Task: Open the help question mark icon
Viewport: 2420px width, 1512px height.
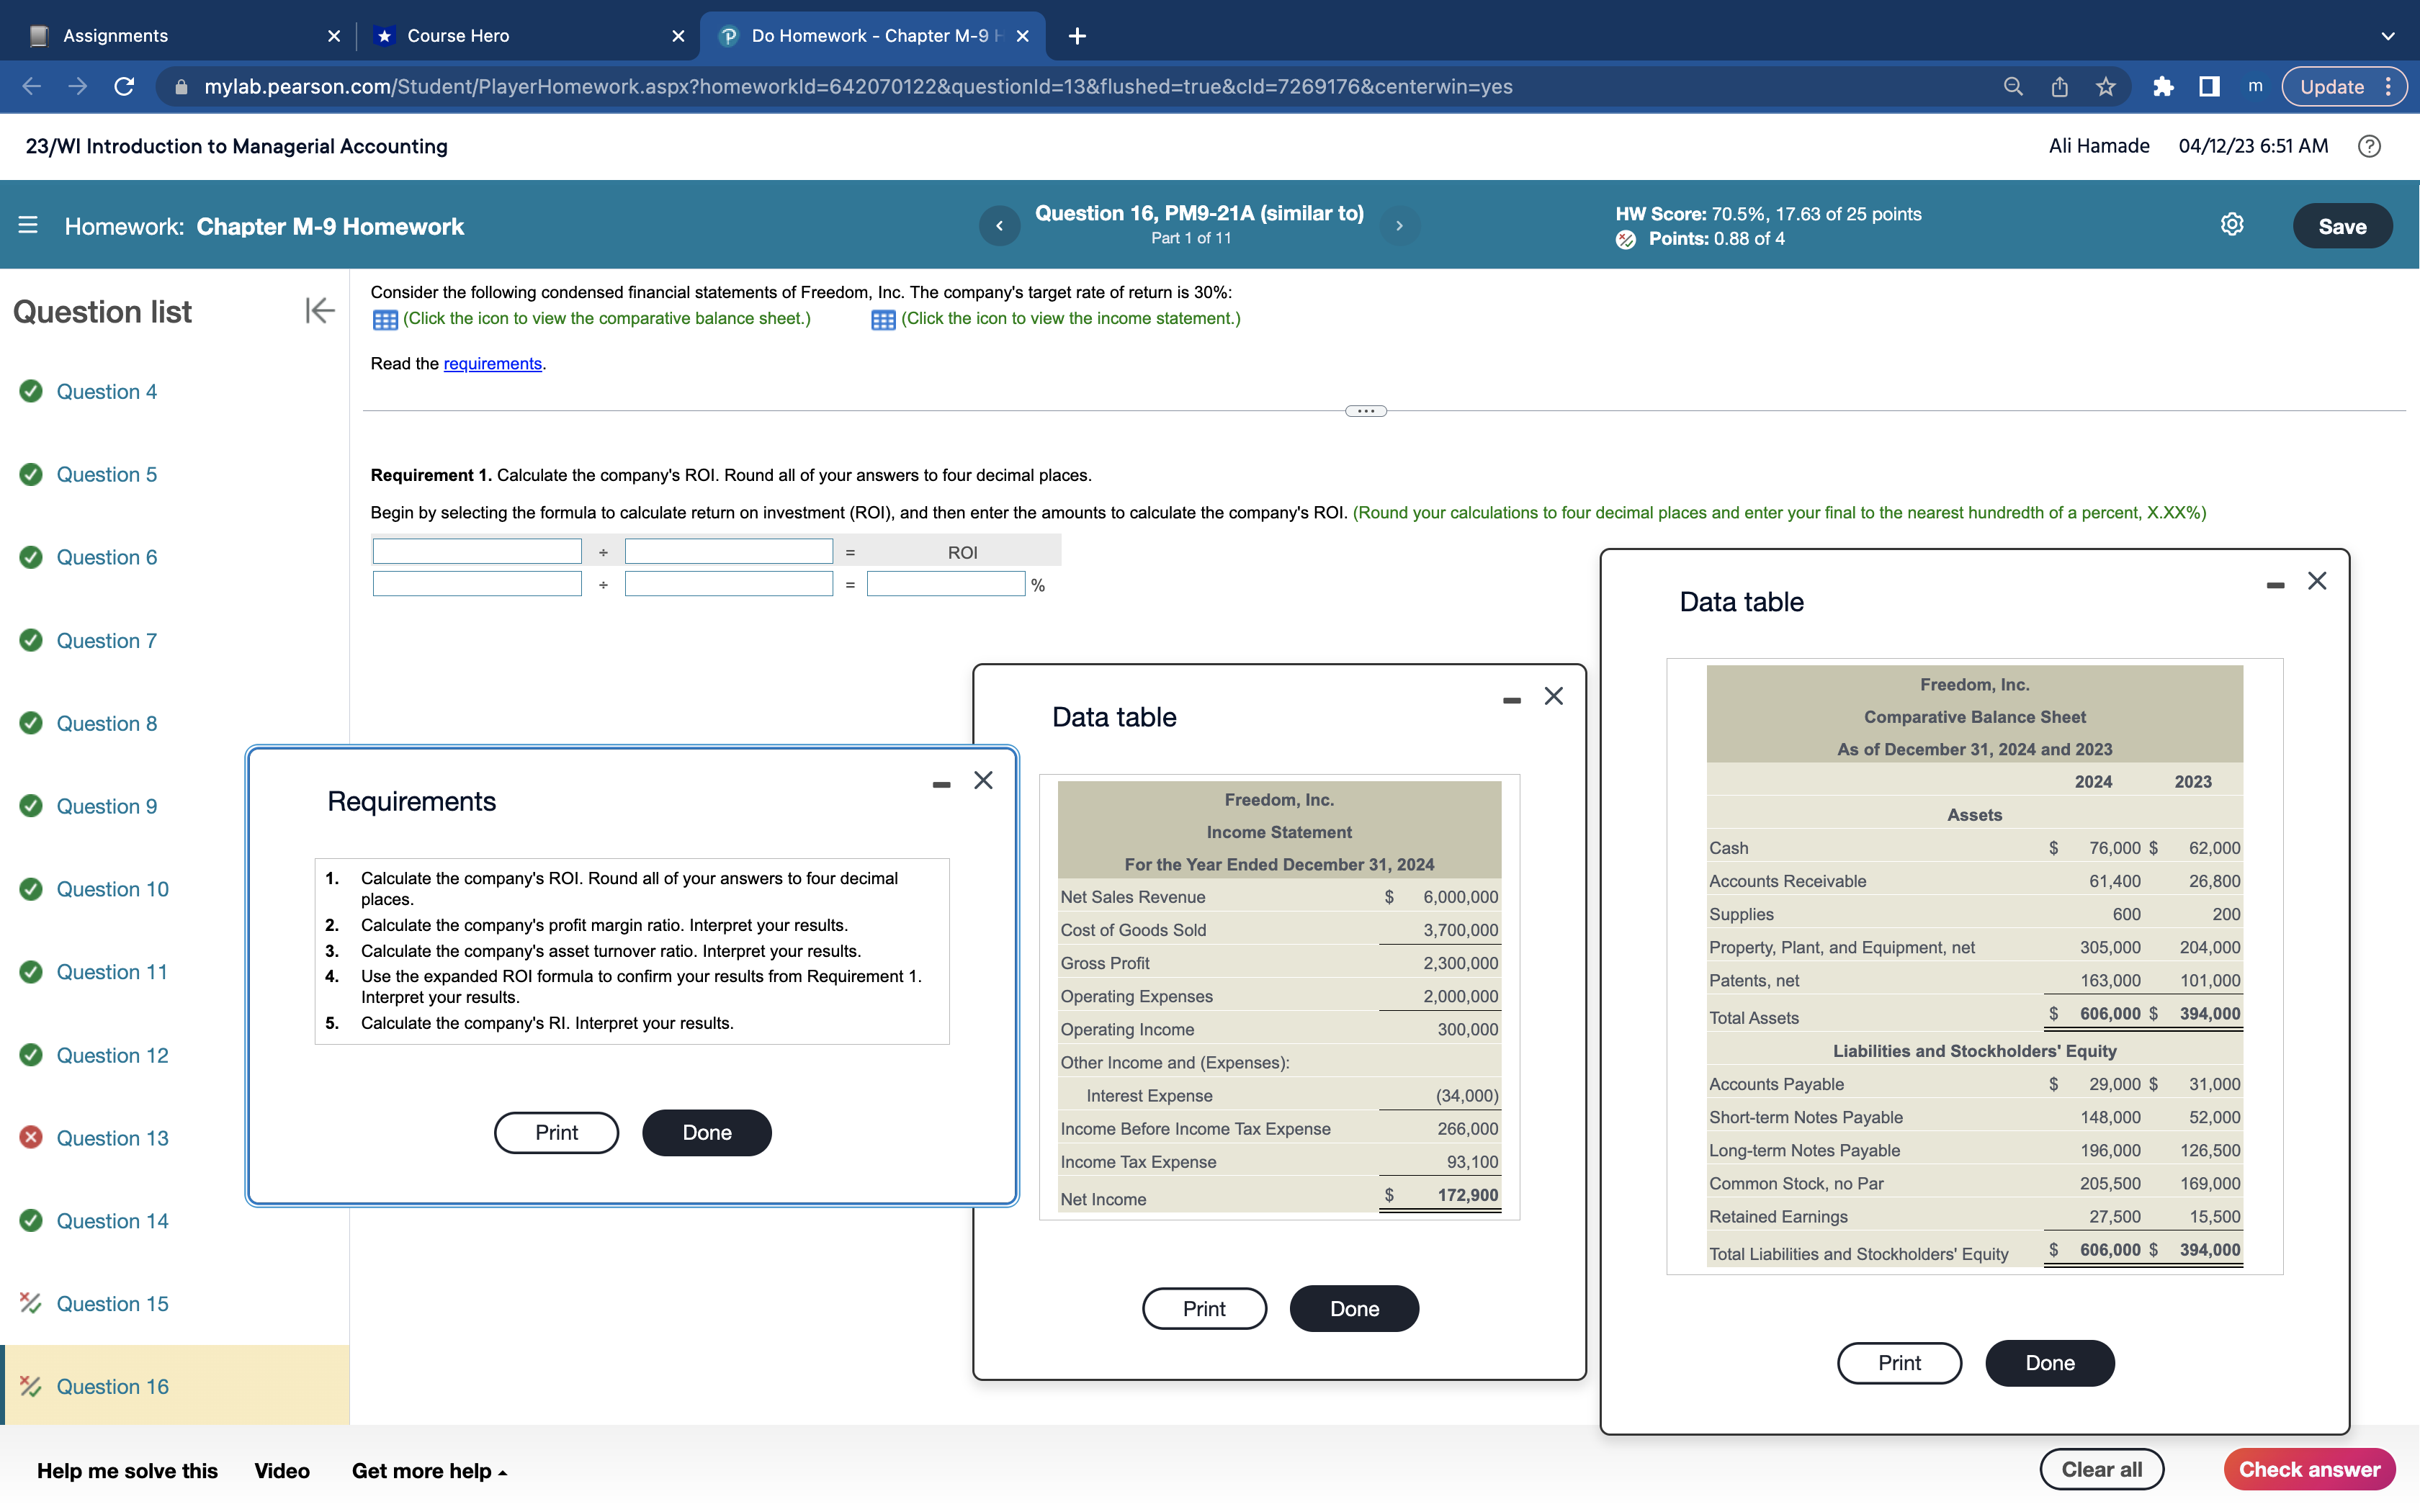Action: [2368, 147]
